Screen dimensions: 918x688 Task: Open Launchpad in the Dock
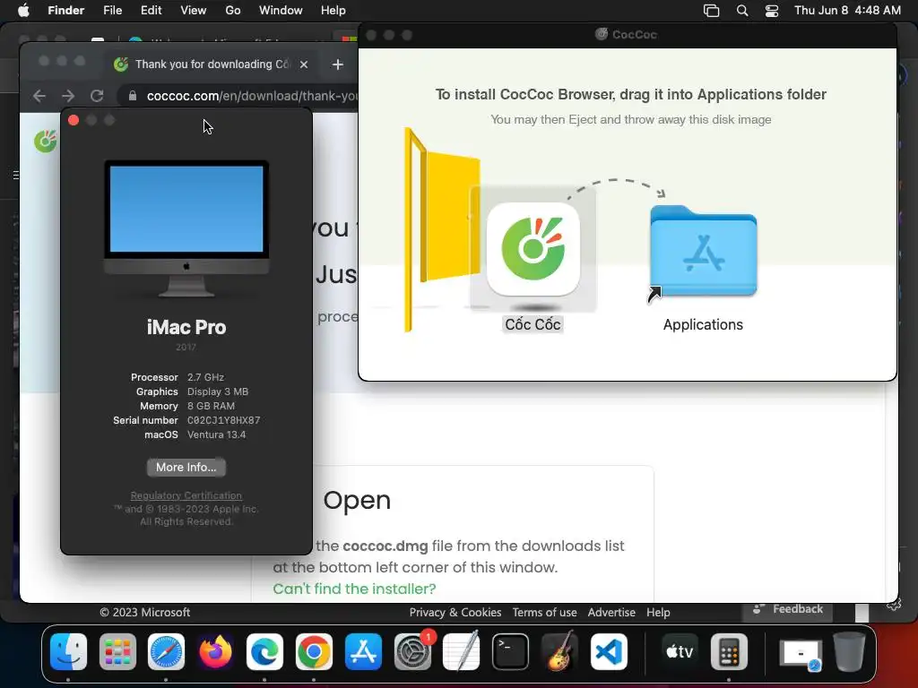pyautogui.click(x=117, y=651)
